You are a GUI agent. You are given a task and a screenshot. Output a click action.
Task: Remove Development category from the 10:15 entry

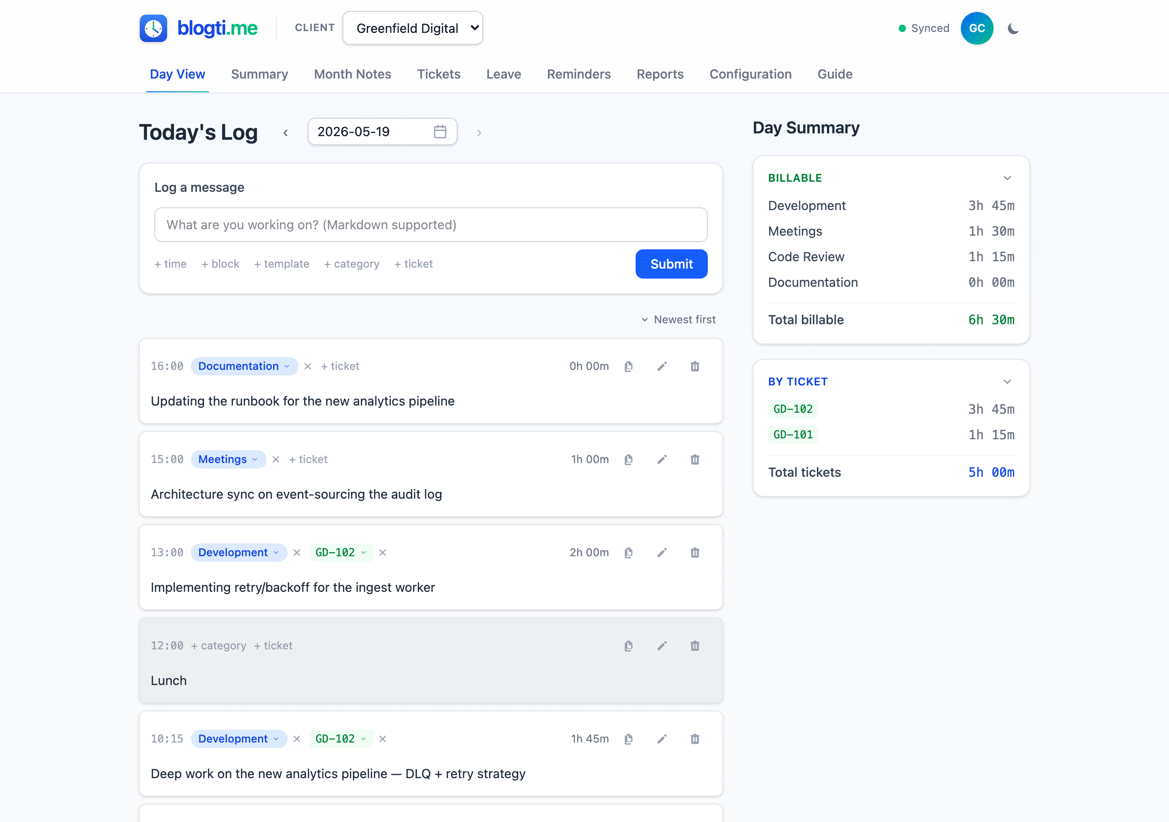[x=297, y=739]
